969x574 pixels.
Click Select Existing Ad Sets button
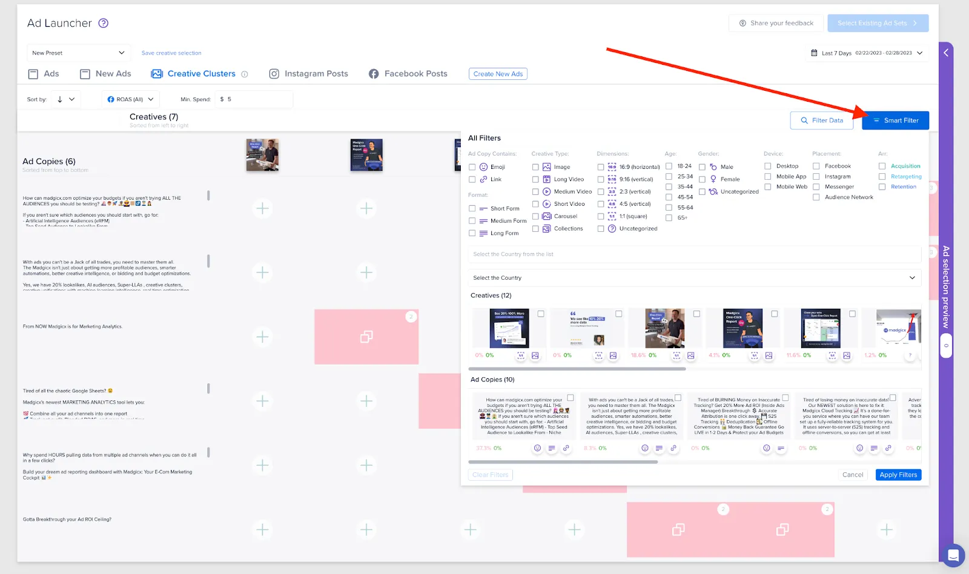(878, 23)
